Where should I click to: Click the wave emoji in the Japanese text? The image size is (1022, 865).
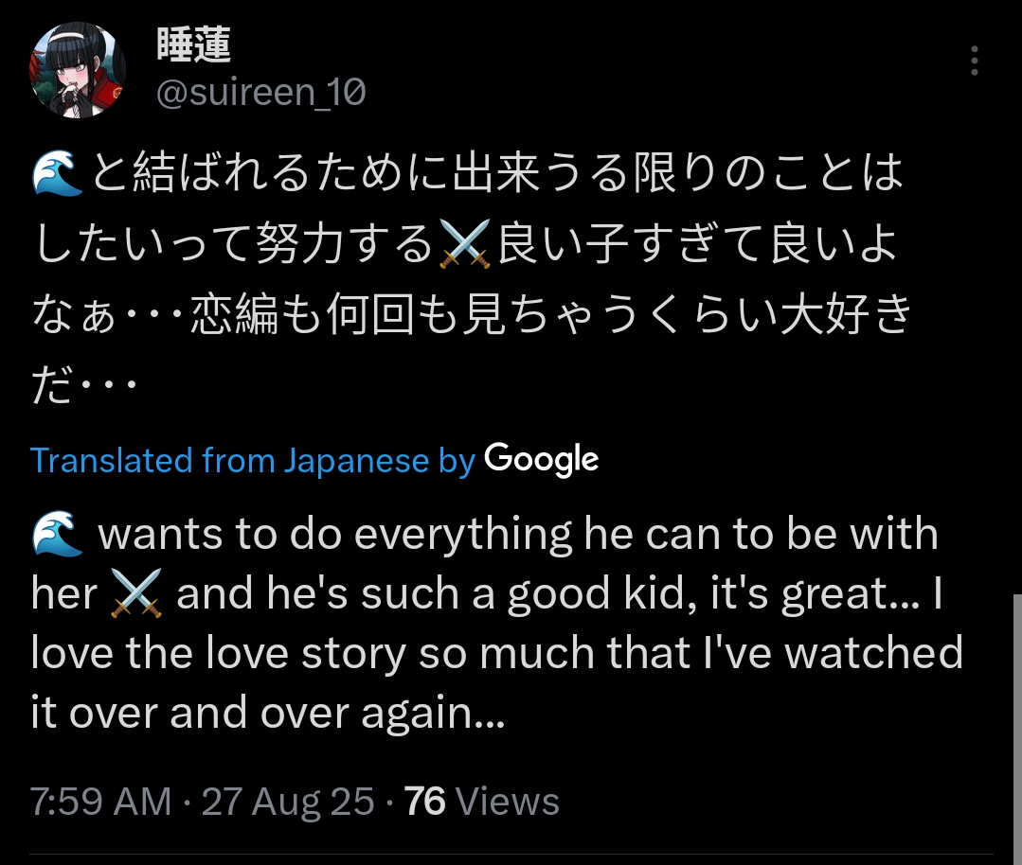tap(58, 172)
